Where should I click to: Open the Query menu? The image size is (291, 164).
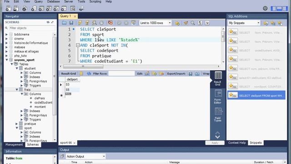coord(38,1)
